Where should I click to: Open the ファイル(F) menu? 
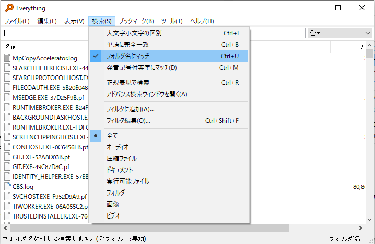coord(17,21)
